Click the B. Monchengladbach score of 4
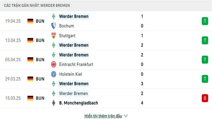Screen dimensions: 212x119 coord(142,103)
